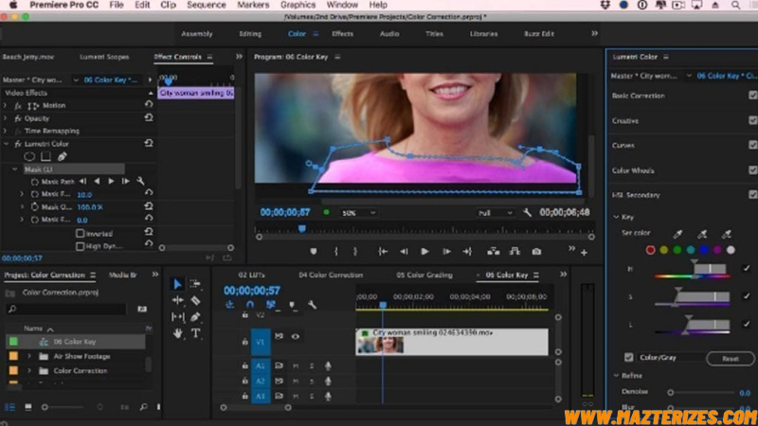Expand Motion effect properties
Screen dimensions: 758x426
(6, 105)
